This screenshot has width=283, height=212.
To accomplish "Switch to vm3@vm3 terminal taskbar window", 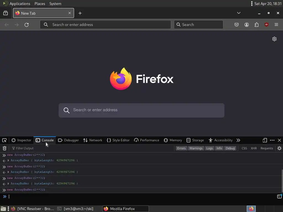I will [75, 209].
